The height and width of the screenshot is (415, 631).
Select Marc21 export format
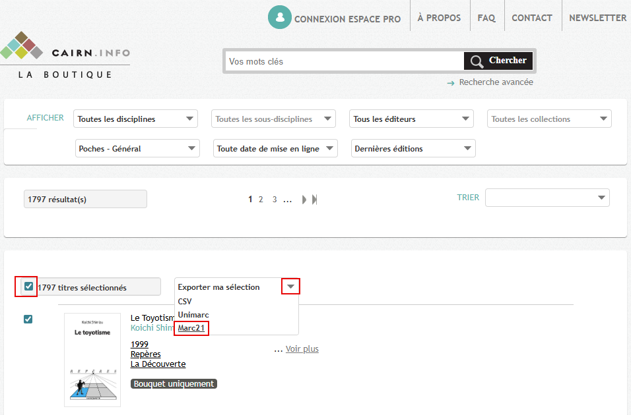[x=191, y=327]
